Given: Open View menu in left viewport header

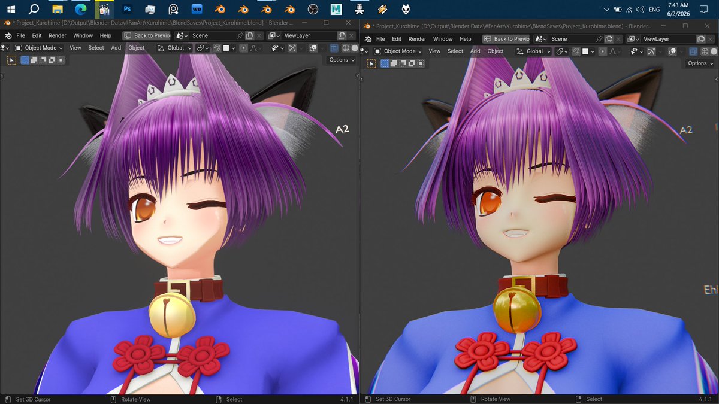Looking at the screenshot, I should (x=75, y=48).
